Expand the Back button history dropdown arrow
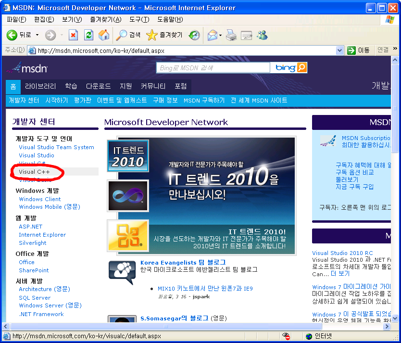This screenshot has height=343, width=401. (x=38, y=35)
